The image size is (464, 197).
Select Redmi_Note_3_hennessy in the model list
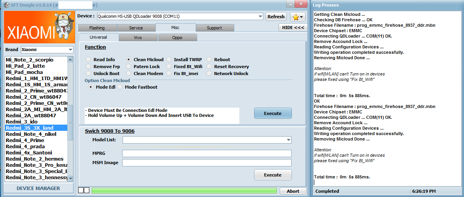(x=36, y=177)
